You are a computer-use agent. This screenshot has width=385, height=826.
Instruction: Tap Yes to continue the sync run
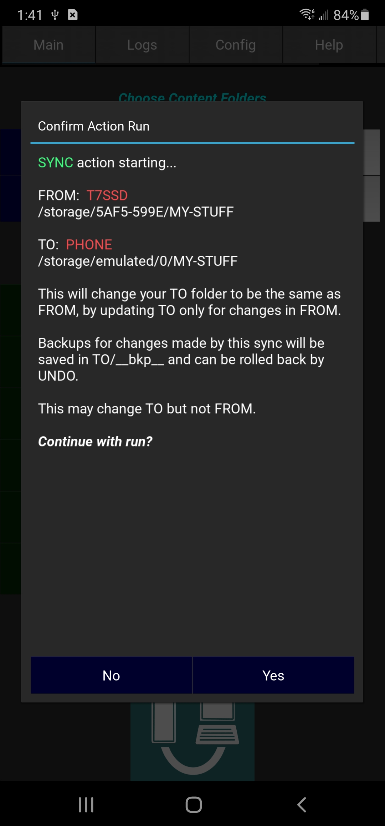[273, 675]
